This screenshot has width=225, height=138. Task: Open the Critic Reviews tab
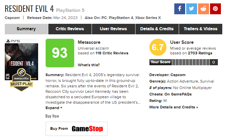pyautogui.click(x=70, y=29)
